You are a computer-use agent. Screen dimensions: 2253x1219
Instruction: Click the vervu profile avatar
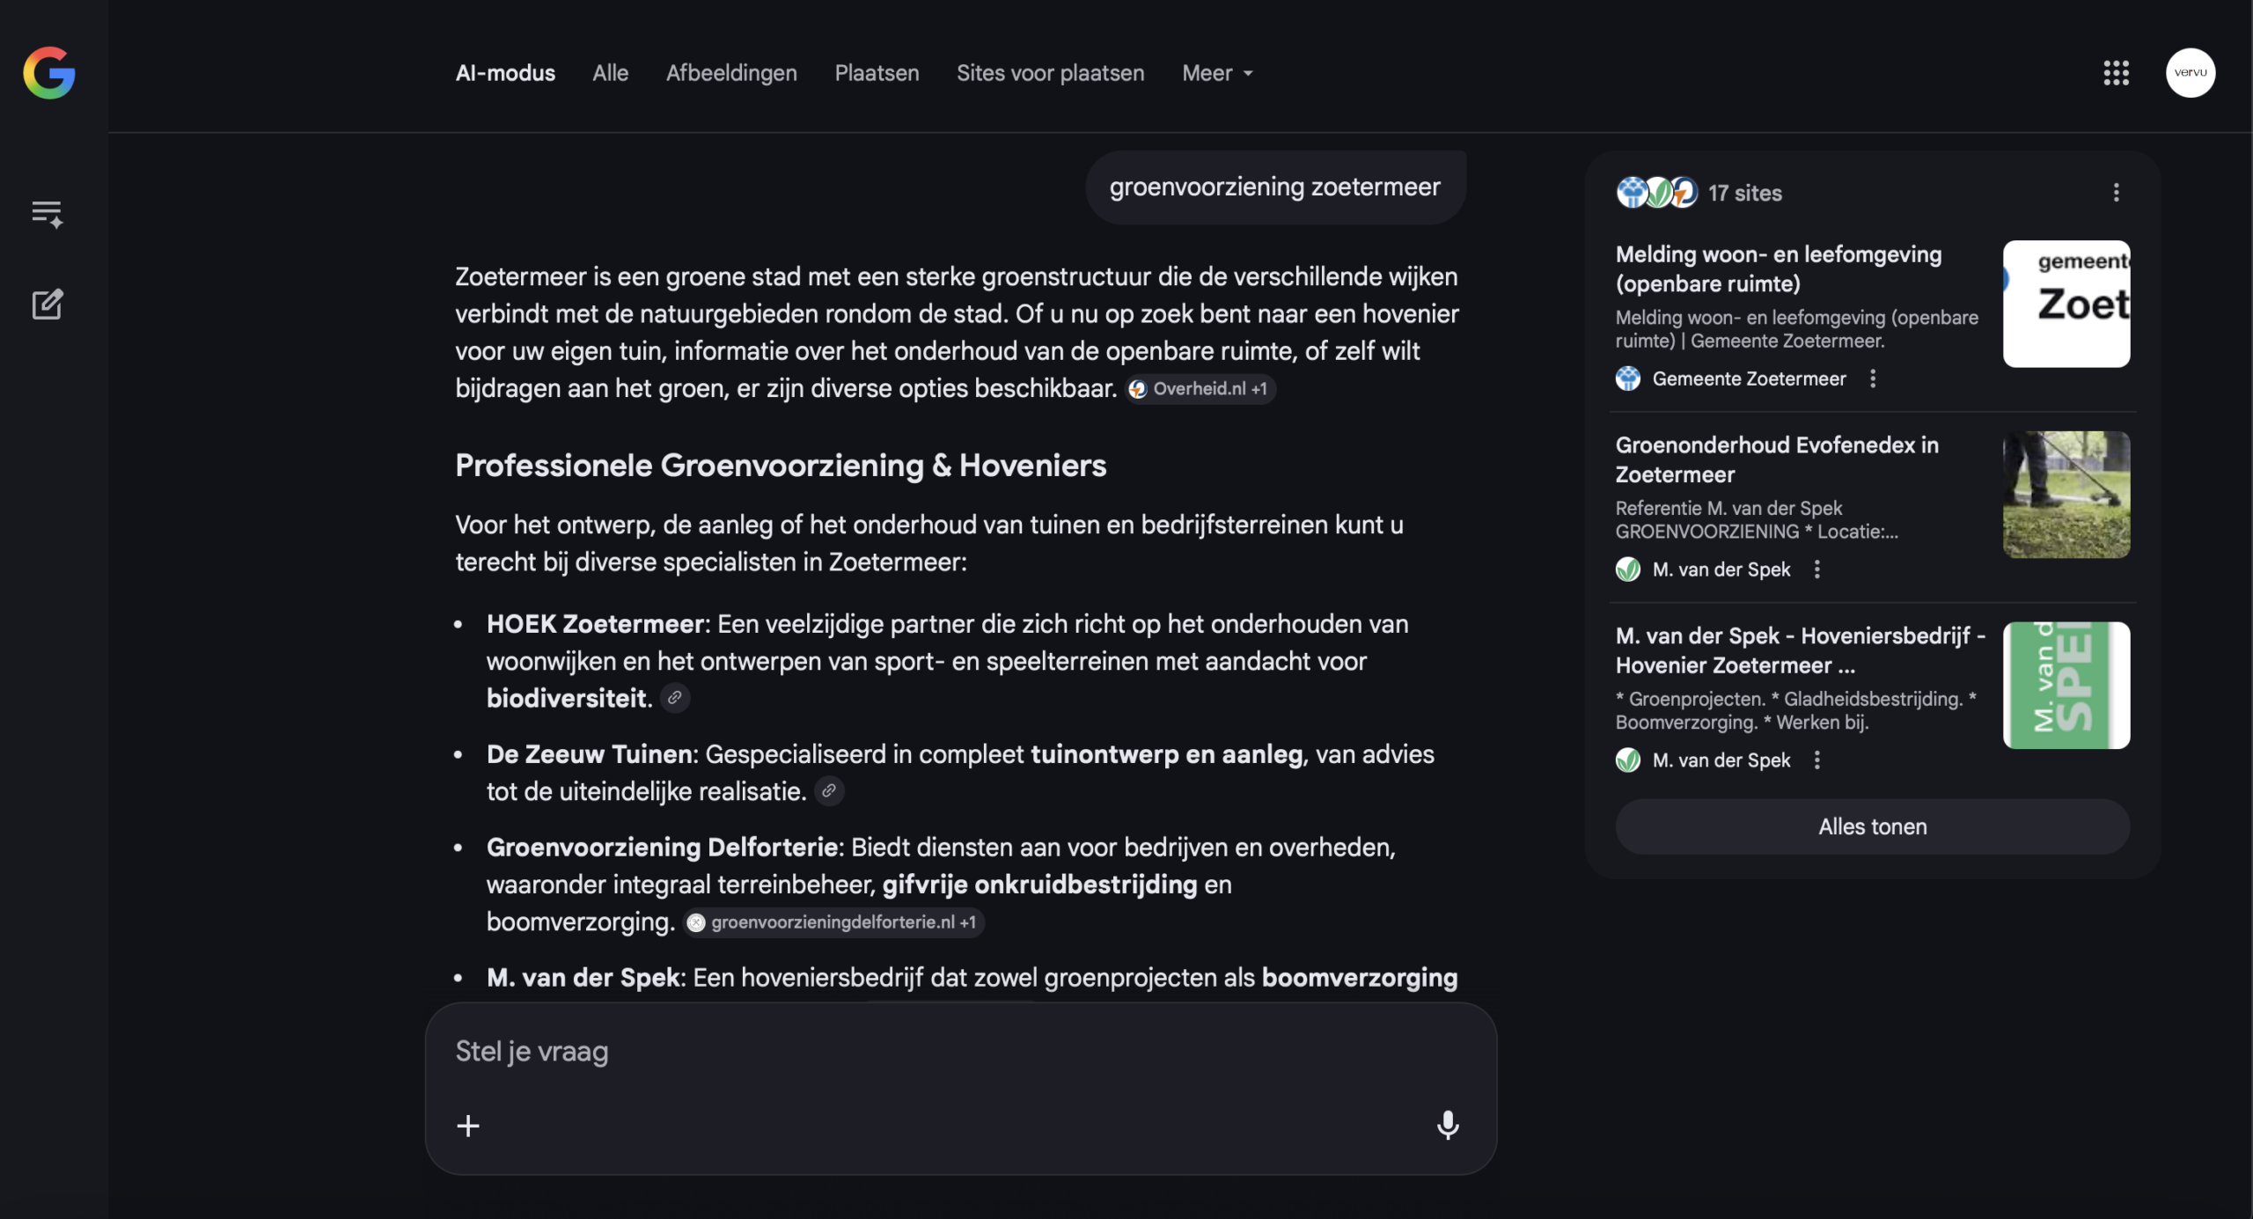pos(2191,73)
